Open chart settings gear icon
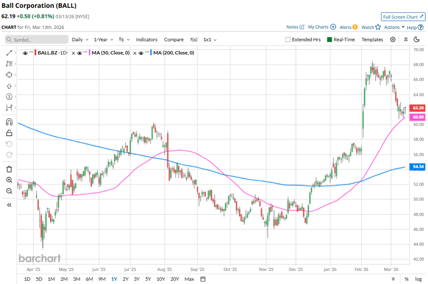 tap(392, 40)
